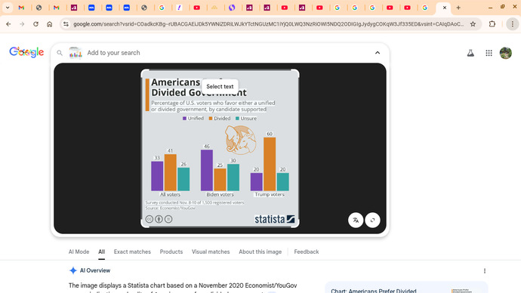Screen dimensions: 521x293
Task: Click the 'AI Overview' heading
Action: pyautogui.click(x=94, y=270)
